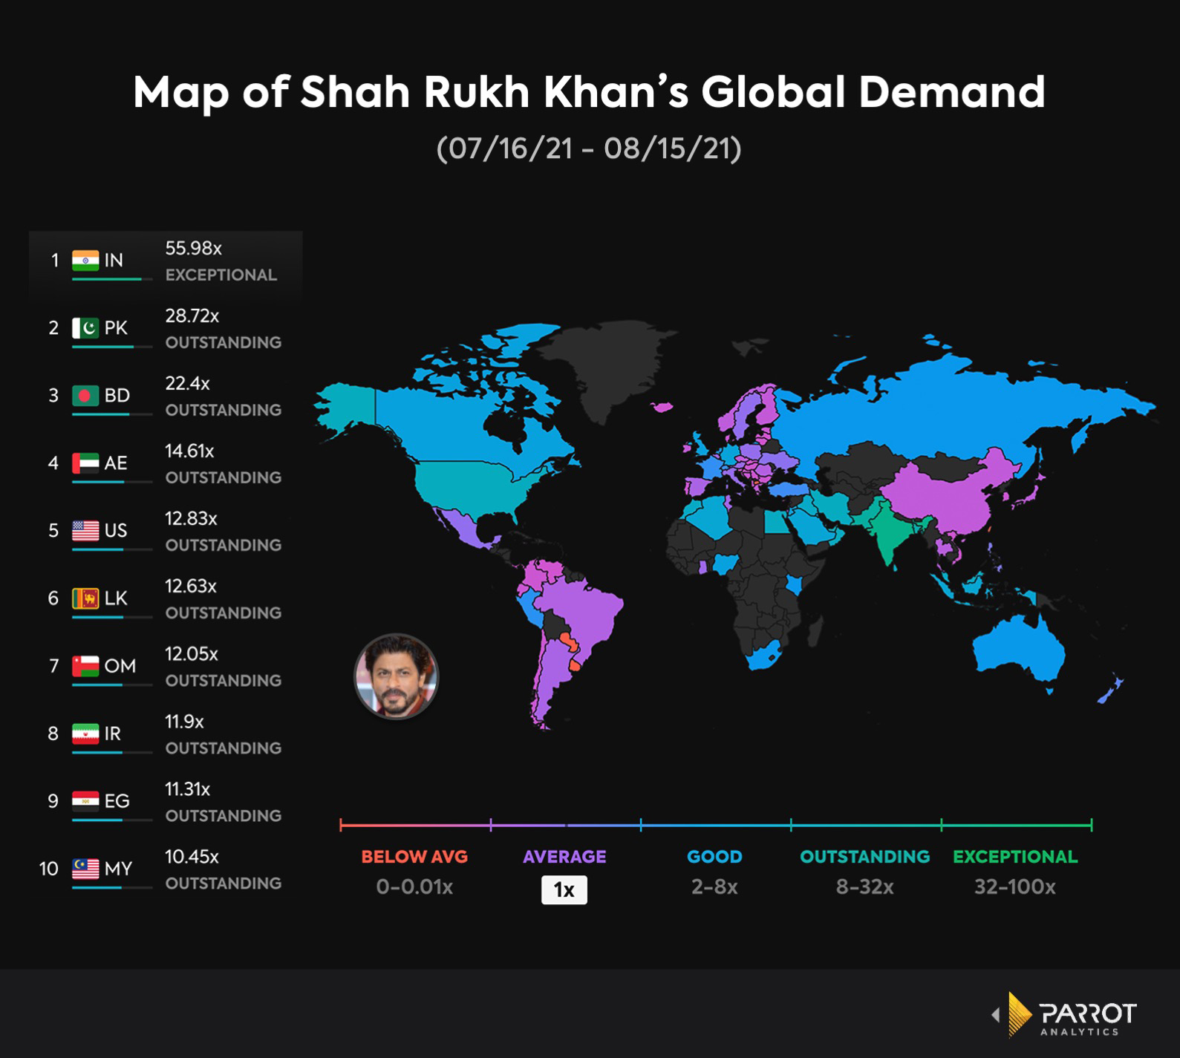
Task: Click the US country code
Action: (x=116, y=530)
